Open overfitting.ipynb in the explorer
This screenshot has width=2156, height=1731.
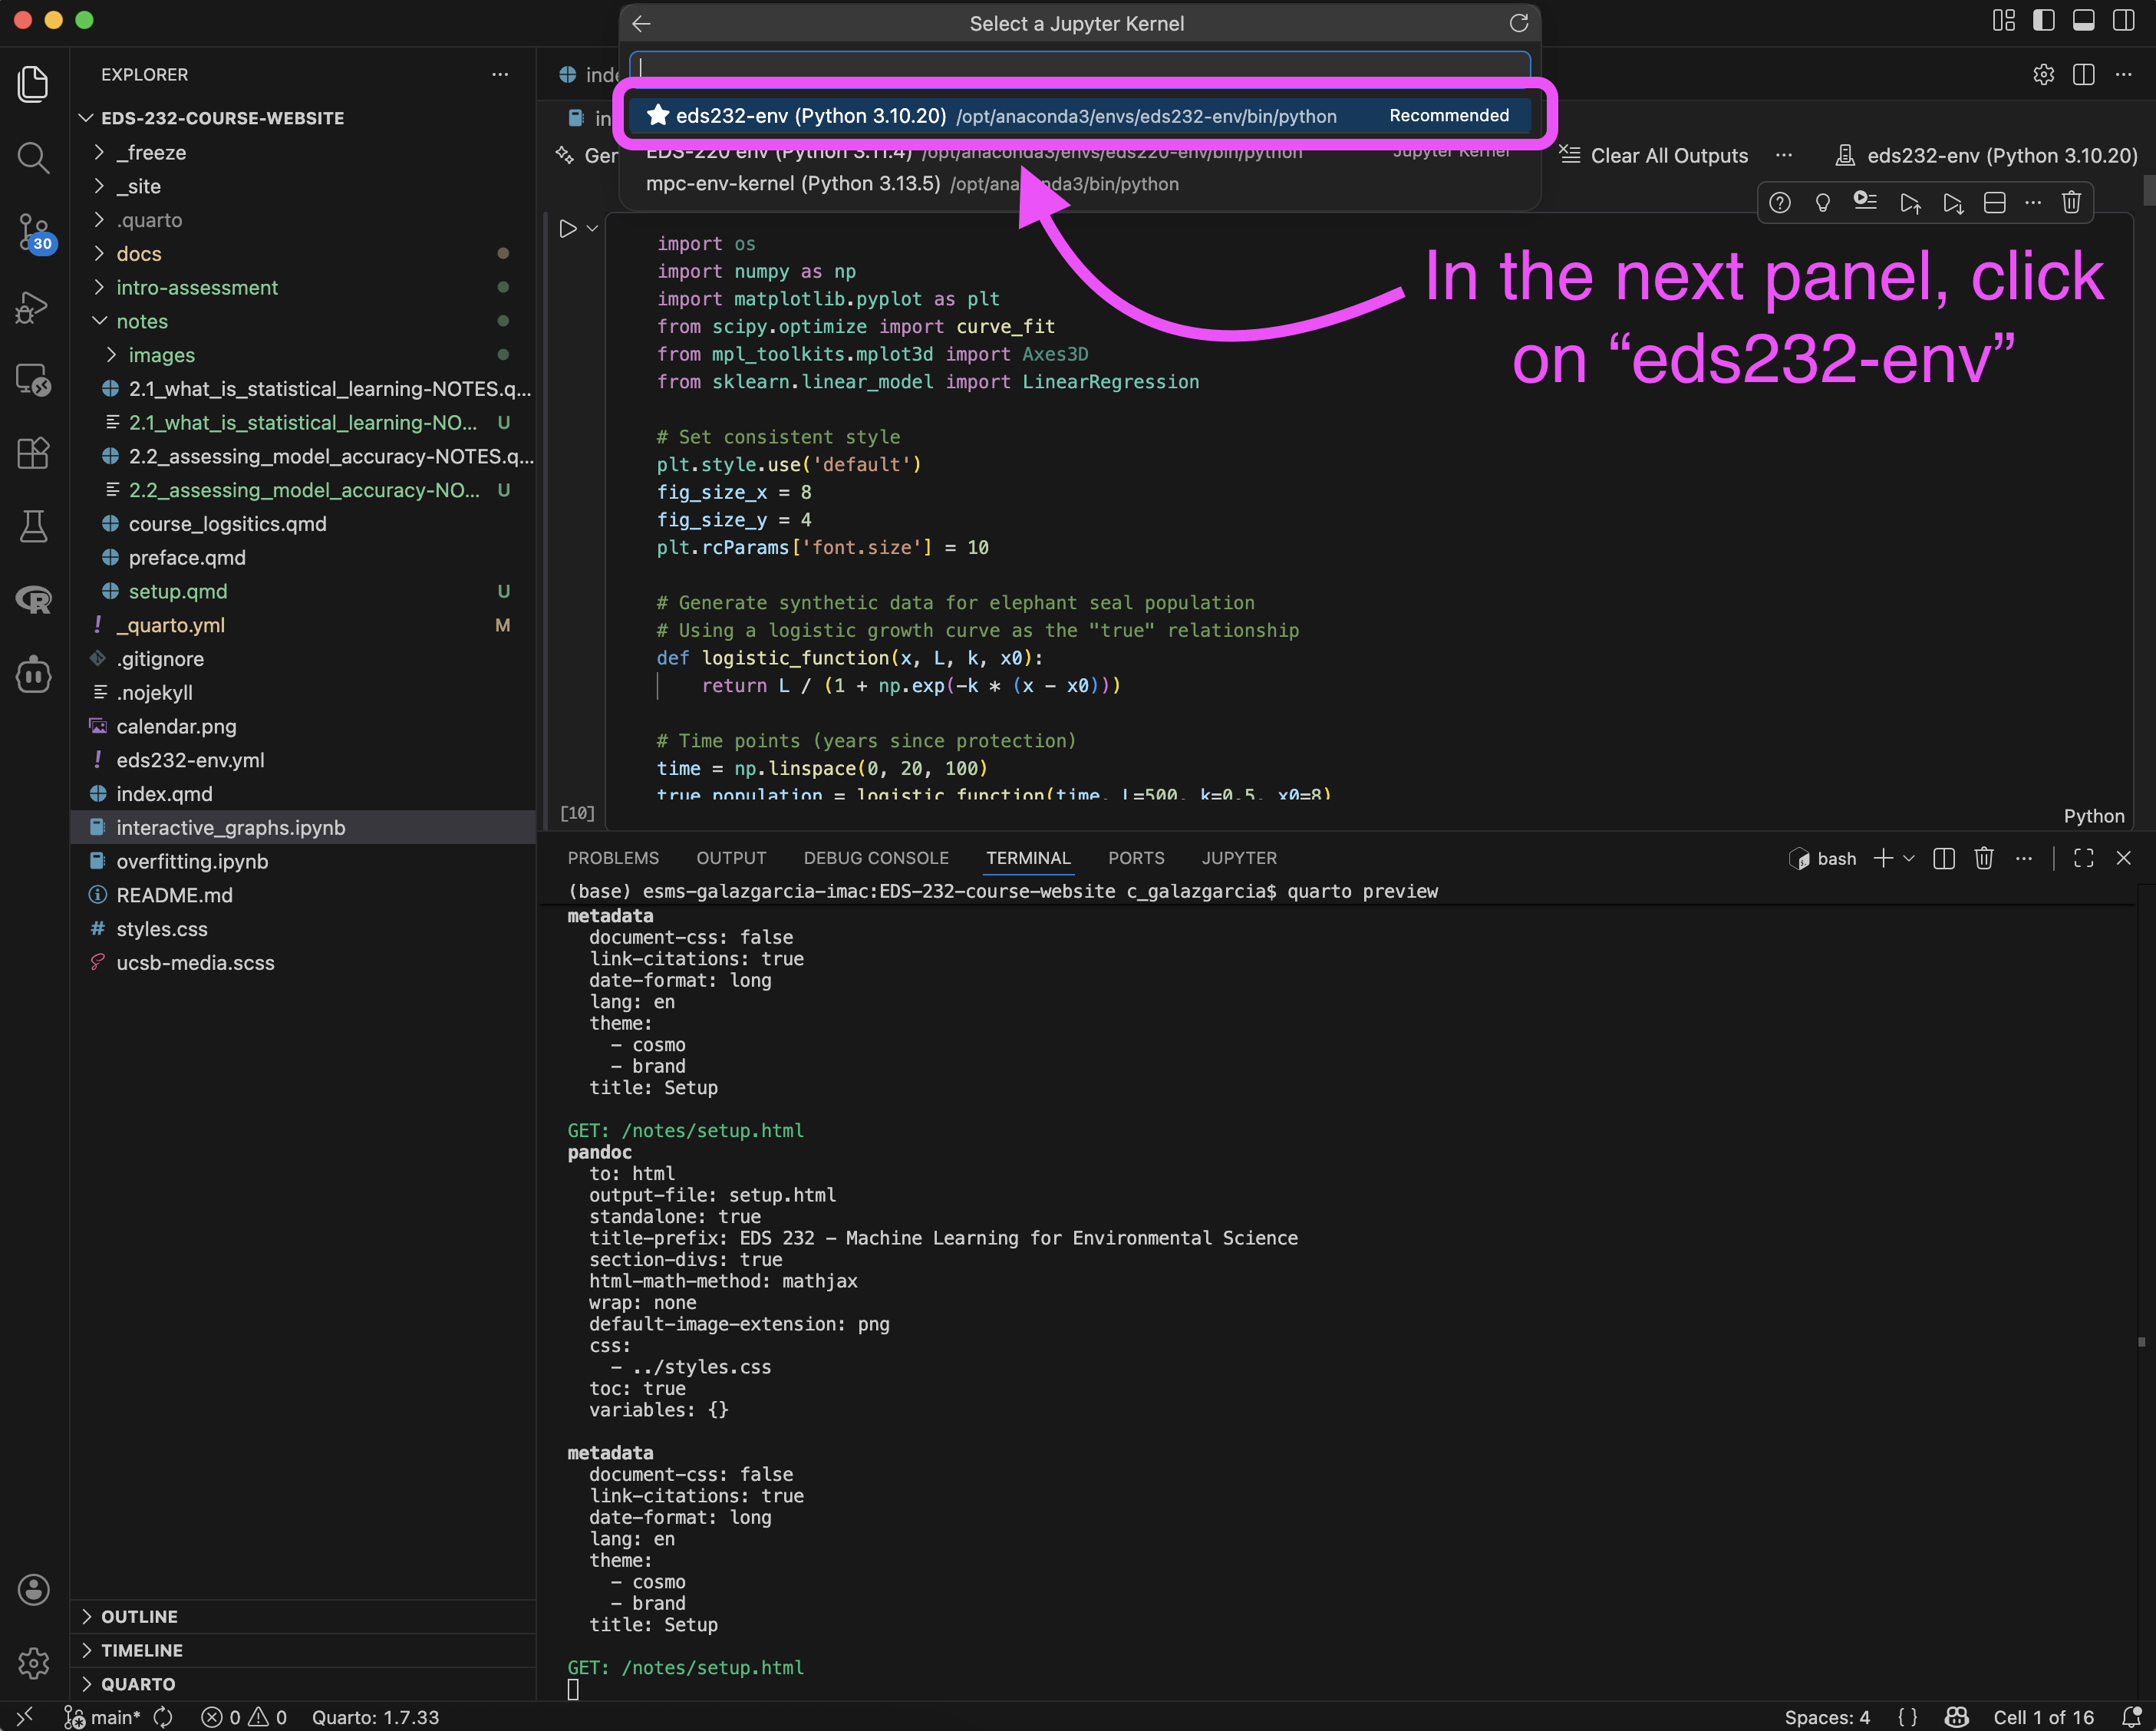pos(192,861)
